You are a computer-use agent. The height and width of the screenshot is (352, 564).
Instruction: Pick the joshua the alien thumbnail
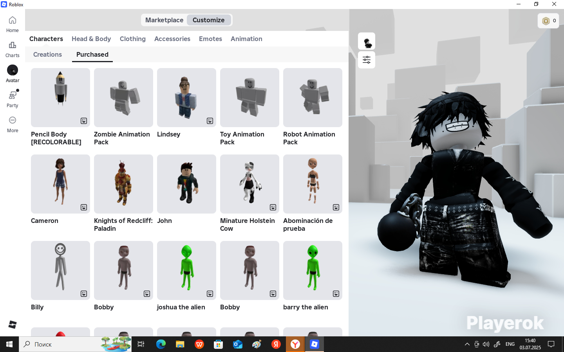tap(186, 270)
